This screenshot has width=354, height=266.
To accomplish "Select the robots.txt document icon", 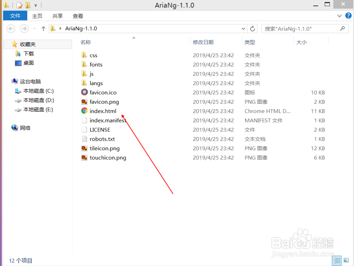I will [84, 139].
